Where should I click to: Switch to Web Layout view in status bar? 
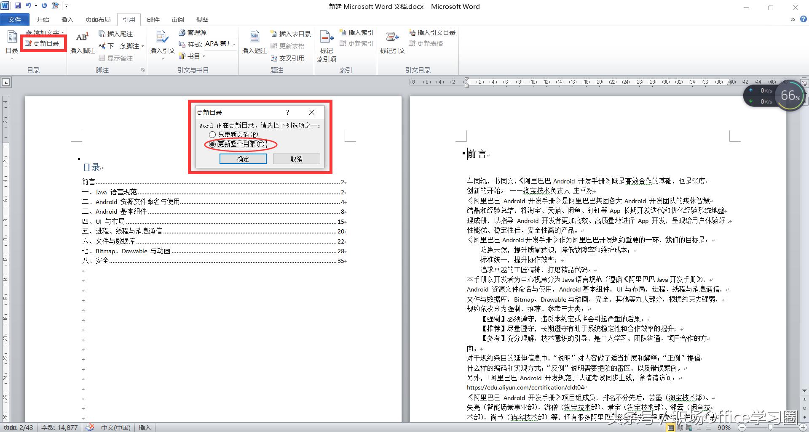click(689, 427)
